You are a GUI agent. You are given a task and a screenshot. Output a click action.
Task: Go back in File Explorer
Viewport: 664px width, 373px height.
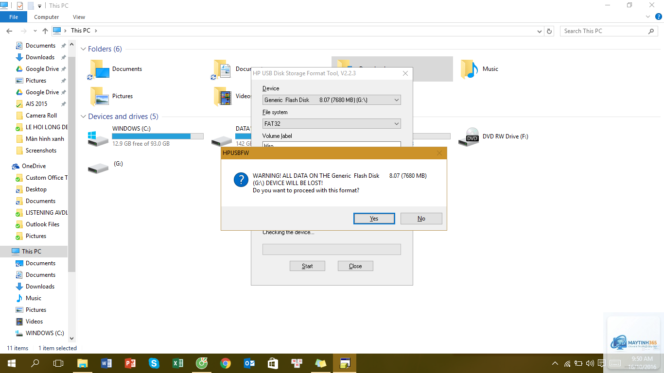tap(9, 31)
